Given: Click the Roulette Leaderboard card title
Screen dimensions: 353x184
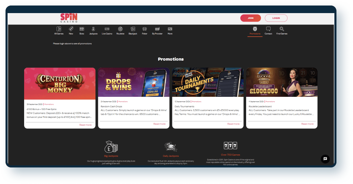Looking at the screenshot, I should point(260,106).
